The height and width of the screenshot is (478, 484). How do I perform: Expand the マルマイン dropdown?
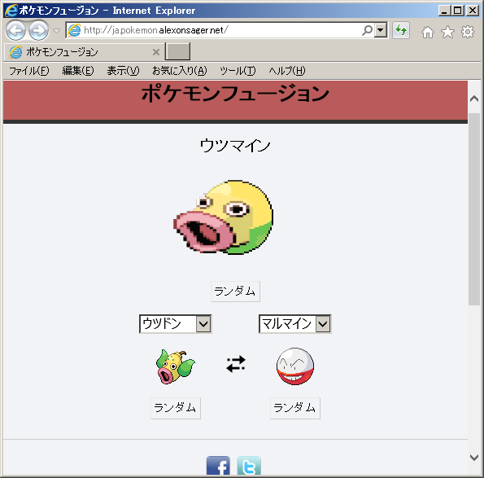click(x=294, y=324)
